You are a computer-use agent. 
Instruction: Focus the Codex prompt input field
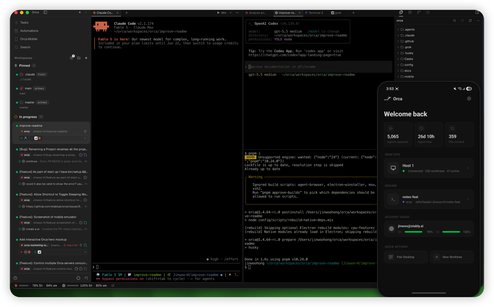click(x=319, y=67)
